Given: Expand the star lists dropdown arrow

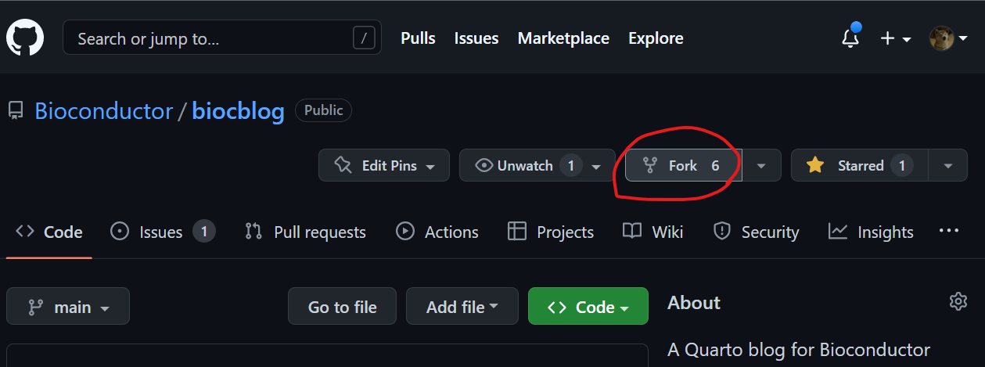Looking at the screenshot, I should point(948,165).
